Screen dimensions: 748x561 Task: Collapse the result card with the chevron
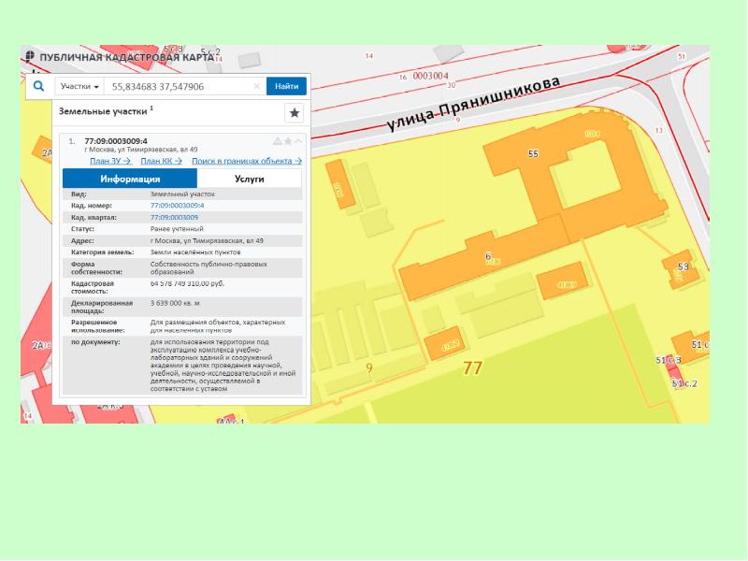point(299,141)
